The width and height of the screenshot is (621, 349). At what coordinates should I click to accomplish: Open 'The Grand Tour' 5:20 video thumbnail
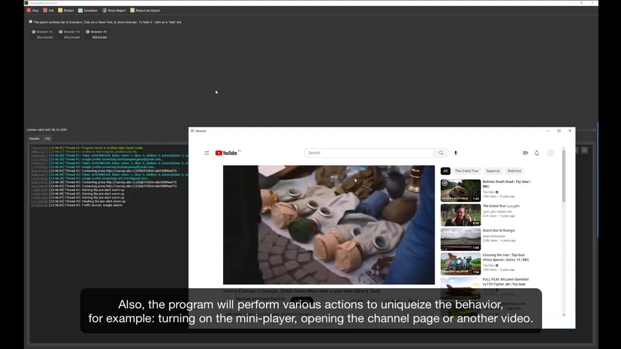coord(460,215)
